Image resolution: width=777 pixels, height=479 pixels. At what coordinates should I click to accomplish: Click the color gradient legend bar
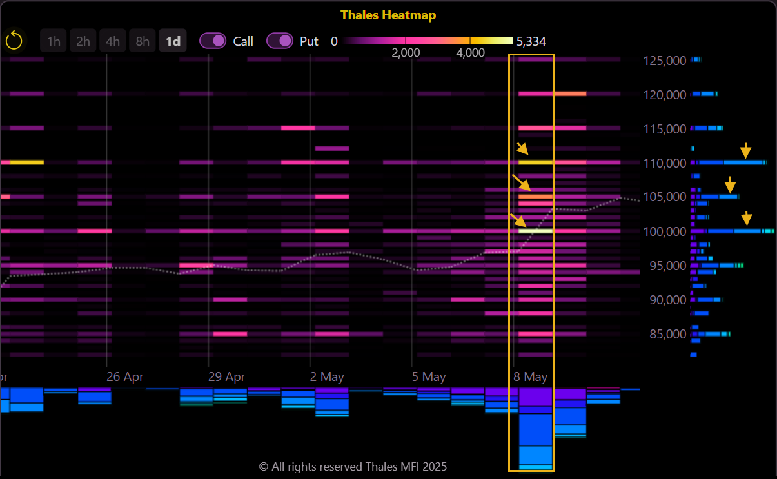coord(428,41)
